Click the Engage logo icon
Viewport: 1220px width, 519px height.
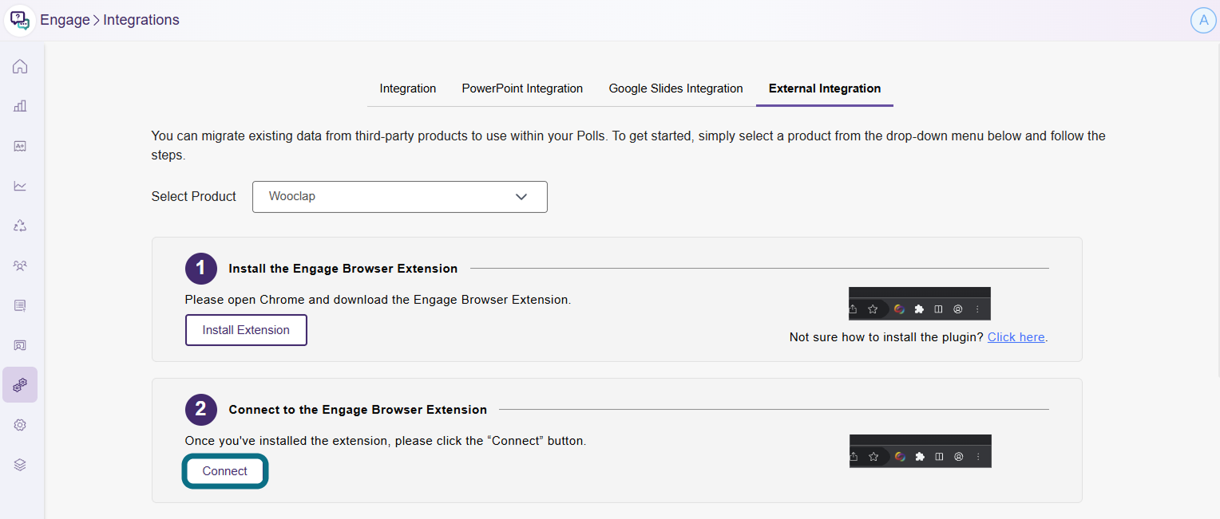19,20
